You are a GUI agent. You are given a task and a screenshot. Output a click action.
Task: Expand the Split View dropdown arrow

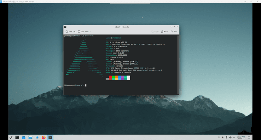[x=91, y=32]
